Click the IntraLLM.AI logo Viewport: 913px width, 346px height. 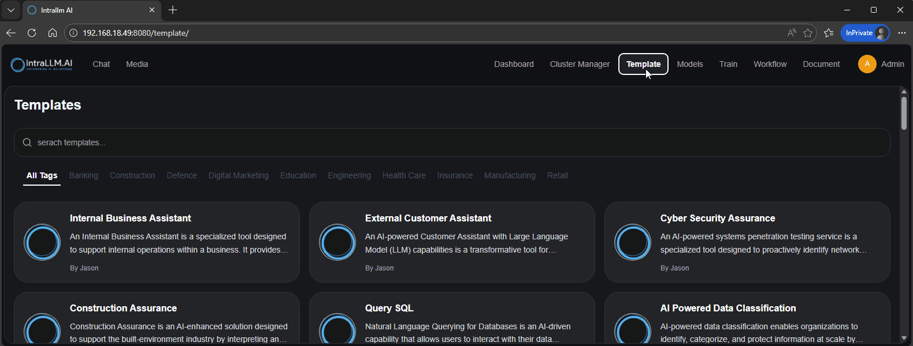[42, 64]
